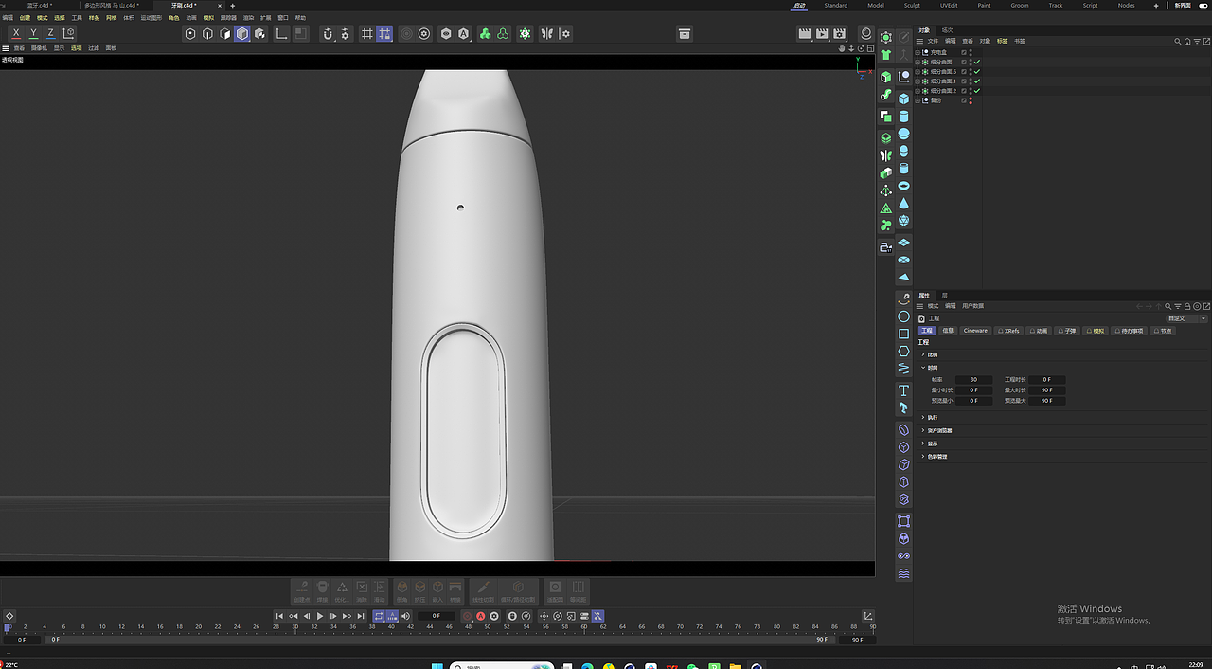Open the 自定义 dropdown in attributes
This screenshot has width=1212, height=669.
click(x=1187, y=318)
